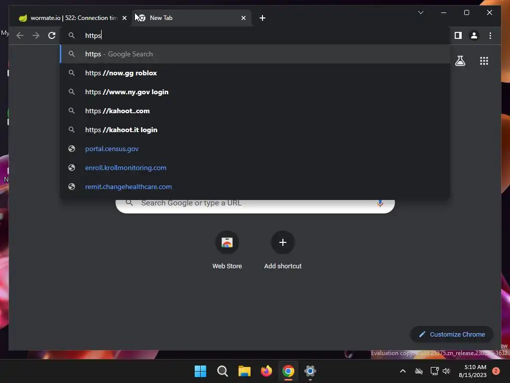This screenshot has height=383, width=510.
Task: Click the OneDrive tray icon
Action: click(418, 371)
